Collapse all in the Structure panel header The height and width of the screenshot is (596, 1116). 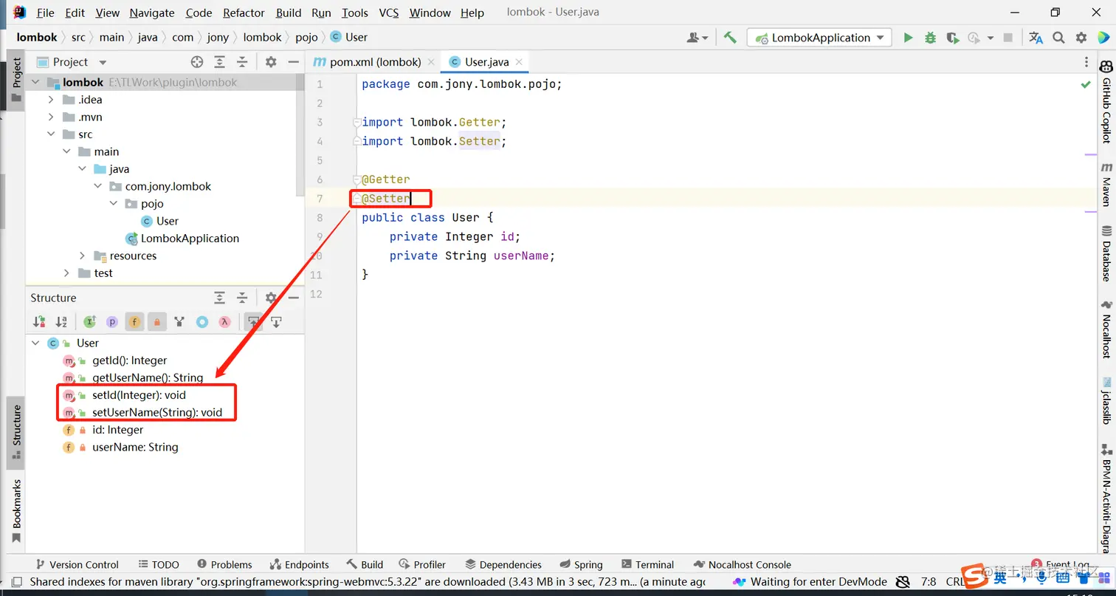(x=242, y=298)
